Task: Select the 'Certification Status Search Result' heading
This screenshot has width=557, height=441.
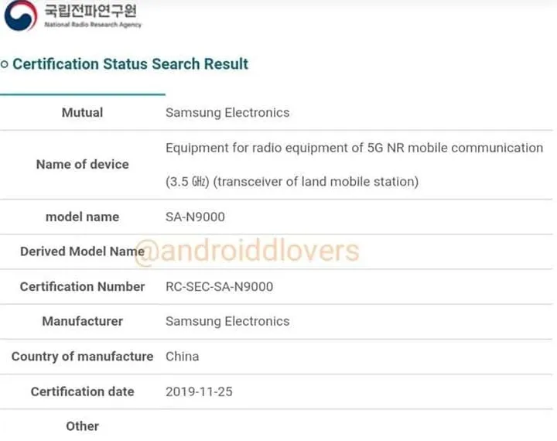Action: (x=131, y=64)
